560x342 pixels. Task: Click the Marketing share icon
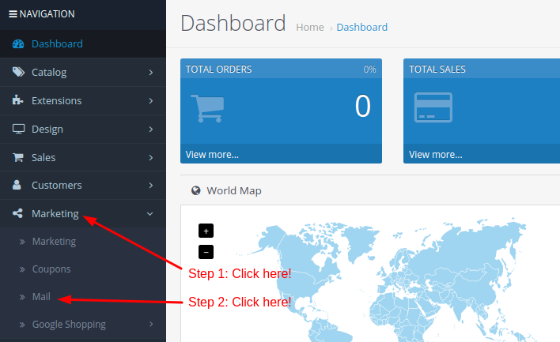click(17, 213)
